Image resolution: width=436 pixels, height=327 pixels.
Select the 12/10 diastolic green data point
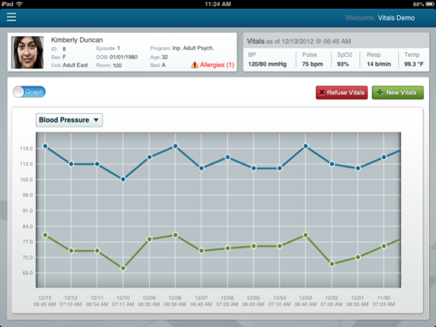click(123, 268)
